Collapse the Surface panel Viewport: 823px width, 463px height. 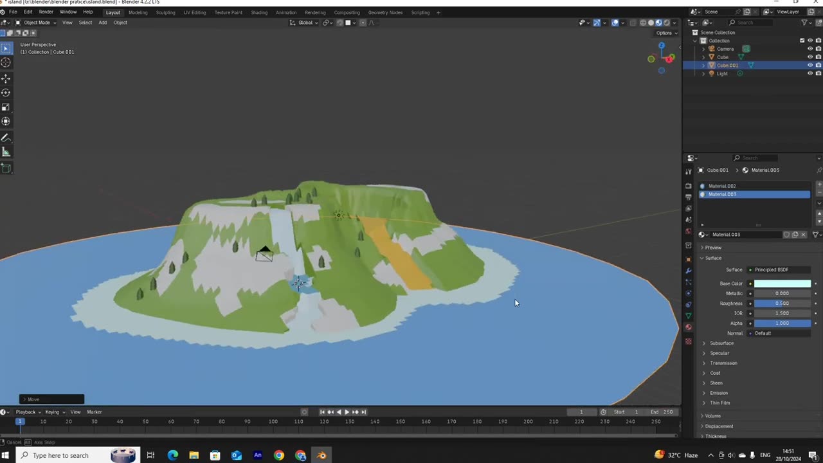pyautogui.click(x=712, y=258)
